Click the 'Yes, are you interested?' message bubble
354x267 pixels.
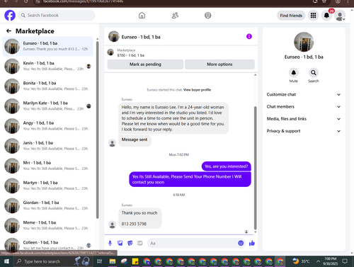[x=227, y=166]
